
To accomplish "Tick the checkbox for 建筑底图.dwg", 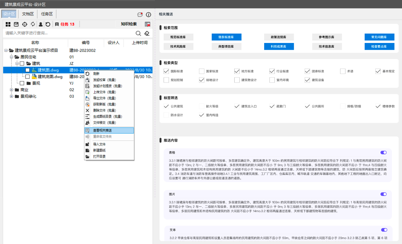I will tap(28, 77).
